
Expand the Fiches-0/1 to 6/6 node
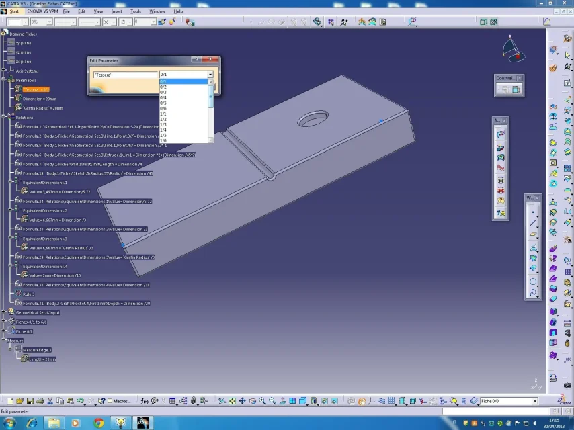pyautogui.click(x=3, y=321)
